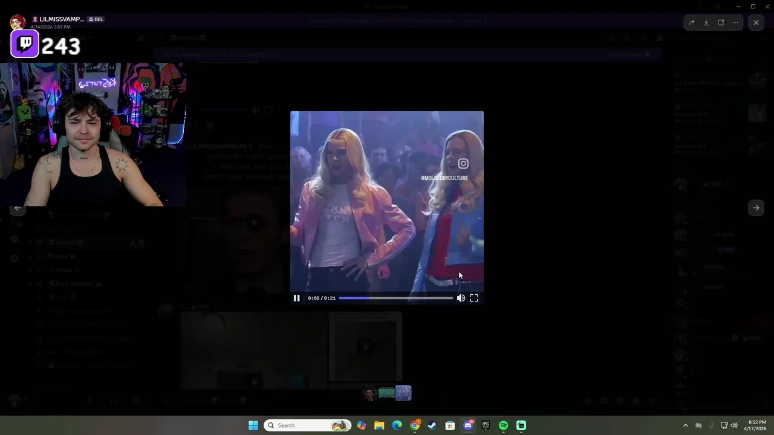The image size is (774, 435).
Task: Select the highlighted third thumbnail in strip
Action: pos(403,393)
